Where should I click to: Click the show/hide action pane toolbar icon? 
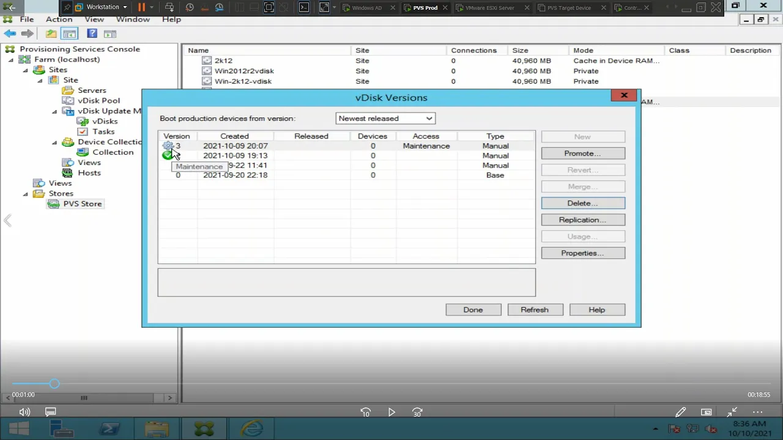tap(109, 34)
